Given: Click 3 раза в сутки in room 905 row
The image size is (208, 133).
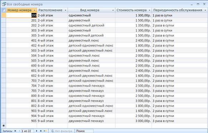Looking at the screenshot, I should click(x=180, y=121).
